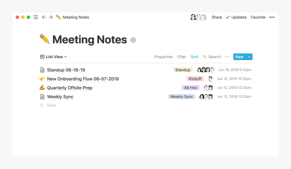Click the Weekly Sync row page icon

point(42,97)
